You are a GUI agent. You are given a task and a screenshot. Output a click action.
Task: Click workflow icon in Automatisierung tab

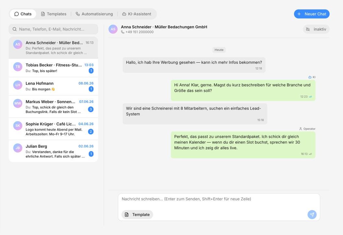click(78, 14)
